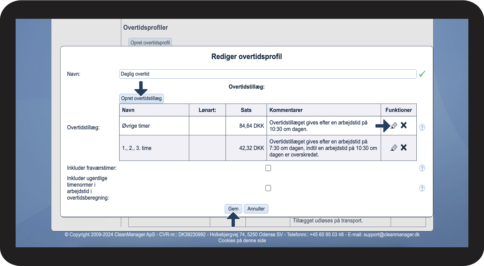This screenshot has height=266, width=484.
Task: Enable the Inkluder fraværstimer checkbox
Action: (x=268, y=168)
